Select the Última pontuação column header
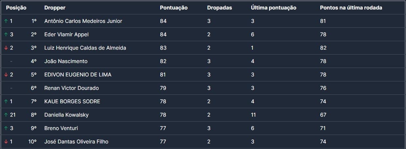This screenshot has height=149, width=406. click(274, 8)
